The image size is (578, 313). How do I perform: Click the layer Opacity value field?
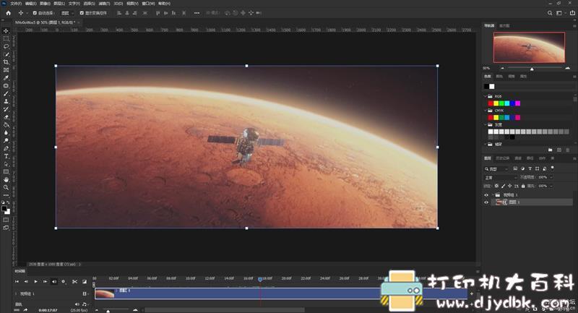pyautogui.click(x=543, y=177)
